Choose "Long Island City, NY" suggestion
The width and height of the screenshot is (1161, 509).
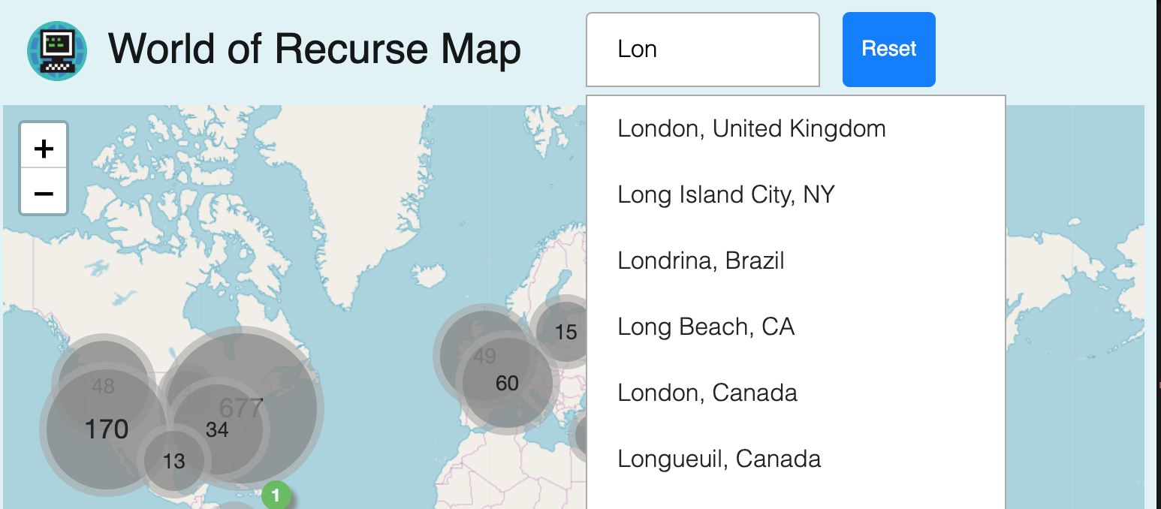tap(796, 195)
